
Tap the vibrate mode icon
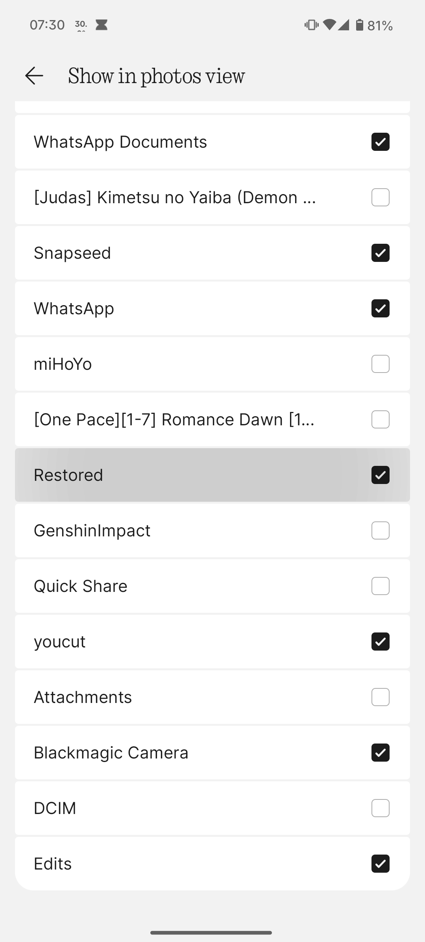click(311, 25)
